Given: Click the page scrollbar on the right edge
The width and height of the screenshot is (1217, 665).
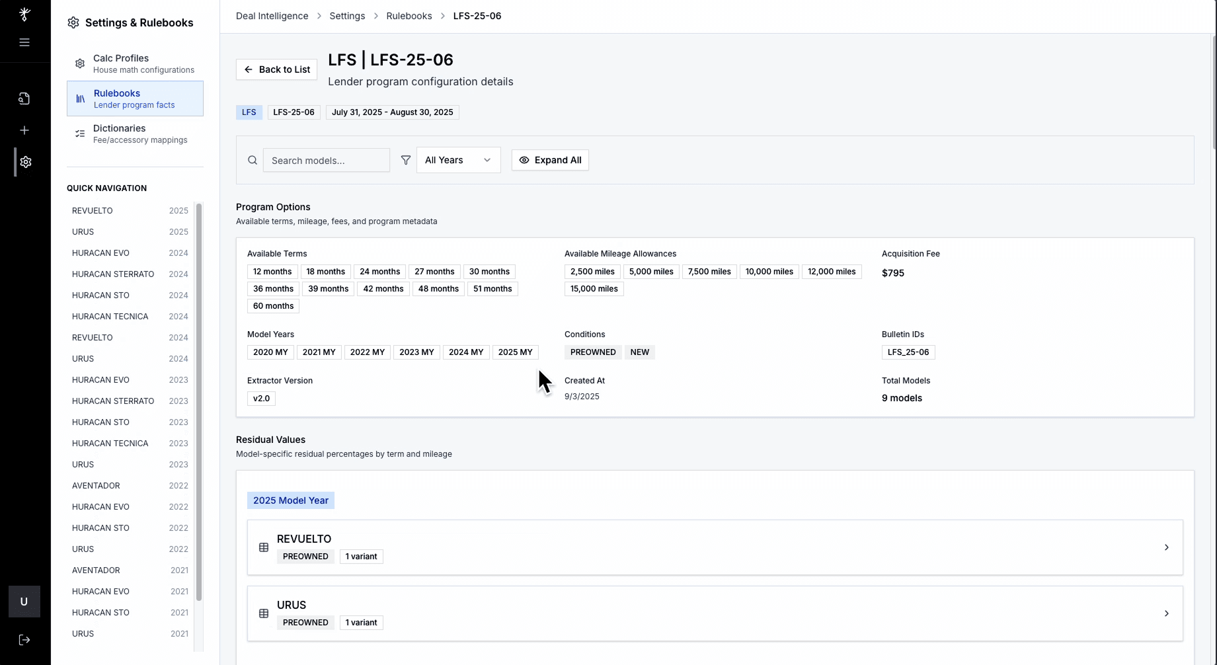Looking at the screenshot, I should [x=1214, y=93].
